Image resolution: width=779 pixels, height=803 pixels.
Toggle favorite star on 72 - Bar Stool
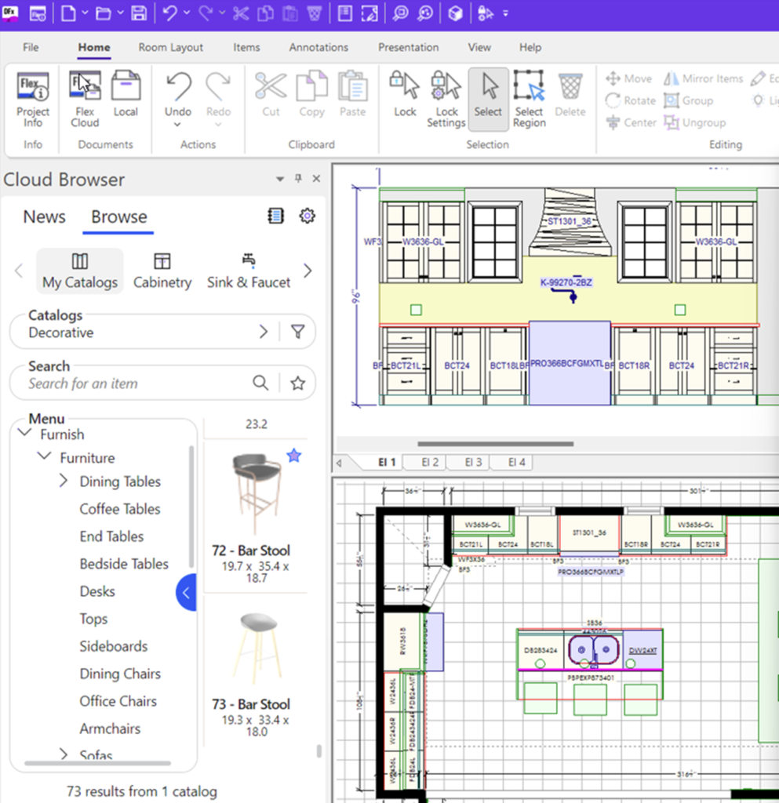click(x=293, y=456)
